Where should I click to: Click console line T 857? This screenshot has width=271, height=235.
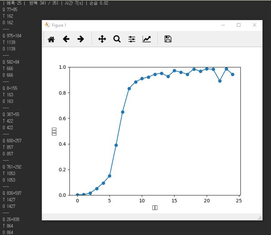(x=8, y=147)
